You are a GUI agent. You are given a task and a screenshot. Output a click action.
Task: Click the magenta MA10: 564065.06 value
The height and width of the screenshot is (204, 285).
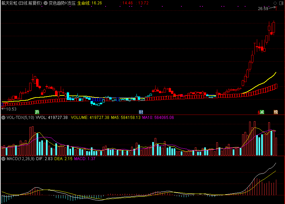[158, 118]
